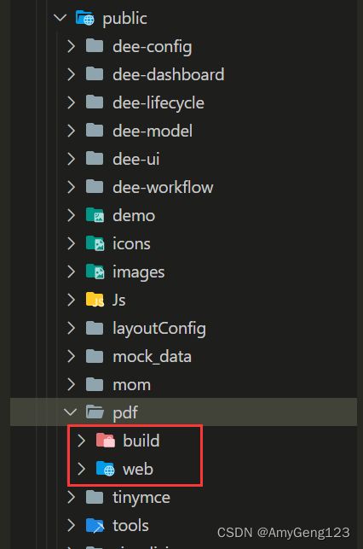The height and width of the screenshot is (549, 363).
Task: Open the dee-workflow folder
Action: pos(163,187)
